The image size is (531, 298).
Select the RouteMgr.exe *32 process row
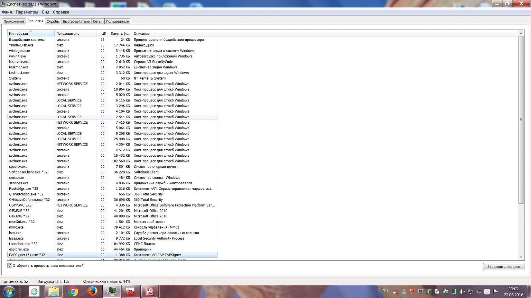click(113, 189)
